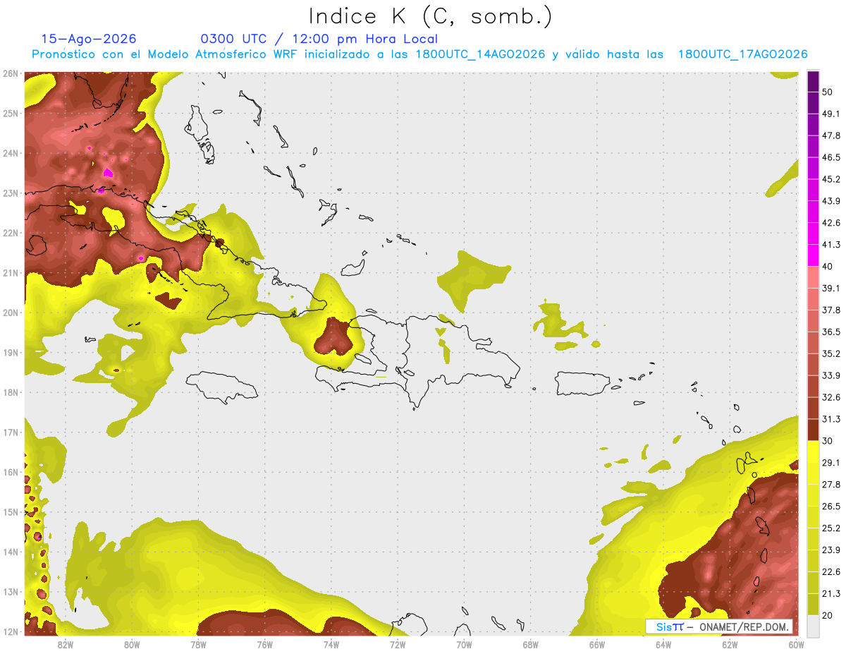Pick the olive swatch between 20 and 21.3
Viewport: 846px width, 654px height.
[x=813, y=605]
